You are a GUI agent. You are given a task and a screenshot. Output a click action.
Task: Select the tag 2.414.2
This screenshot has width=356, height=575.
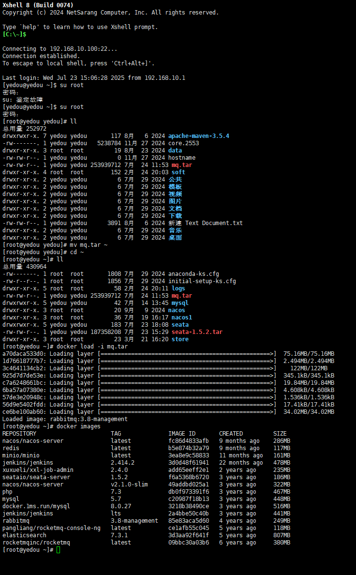pyautogui.click(x=122, y=463)
